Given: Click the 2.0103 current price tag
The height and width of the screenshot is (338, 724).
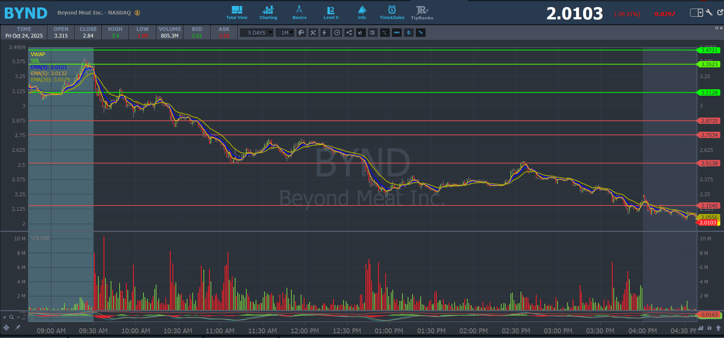Looking at the screenshot, I should point(707,223).
